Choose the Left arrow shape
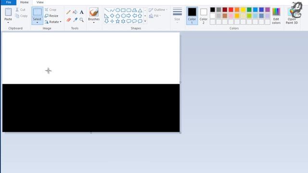This screenshot has height=173, width=308. pos(134,16)
